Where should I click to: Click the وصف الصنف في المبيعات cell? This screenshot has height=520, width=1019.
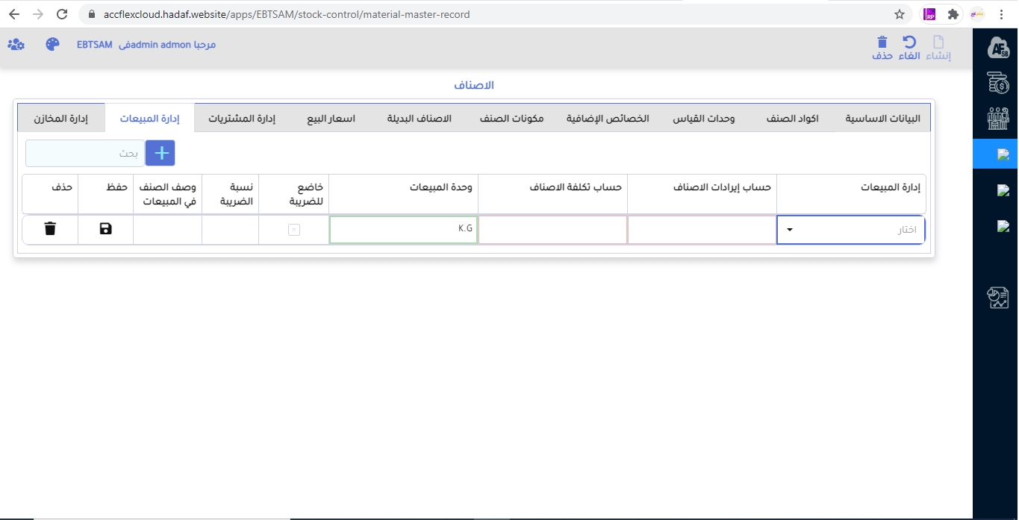[x=167, y=230]
